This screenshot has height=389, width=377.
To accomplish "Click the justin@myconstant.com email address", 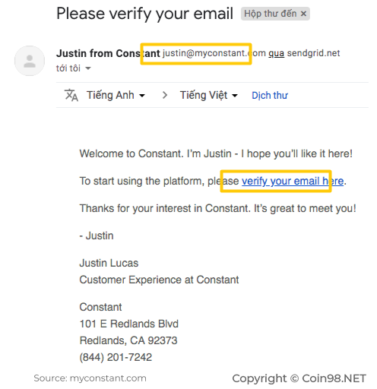I will click(214, 53).
